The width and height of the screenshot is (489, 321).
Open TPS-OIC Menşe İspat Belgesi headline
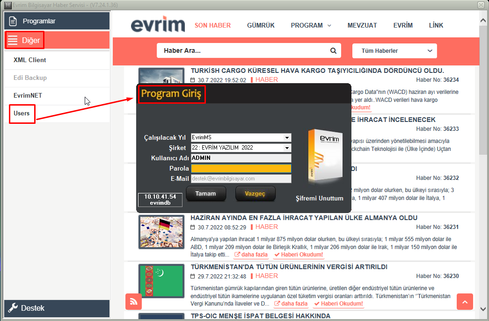click(260, 316)
